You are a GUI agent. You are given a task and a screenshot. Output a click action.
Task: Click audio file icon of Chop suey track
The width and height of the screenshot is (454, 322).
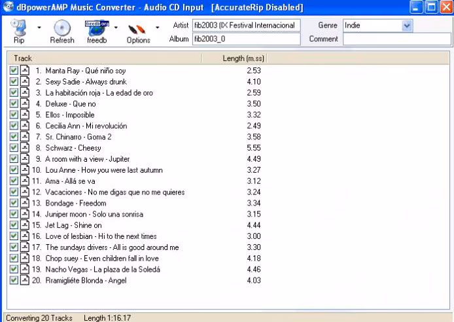pos(25,258)
